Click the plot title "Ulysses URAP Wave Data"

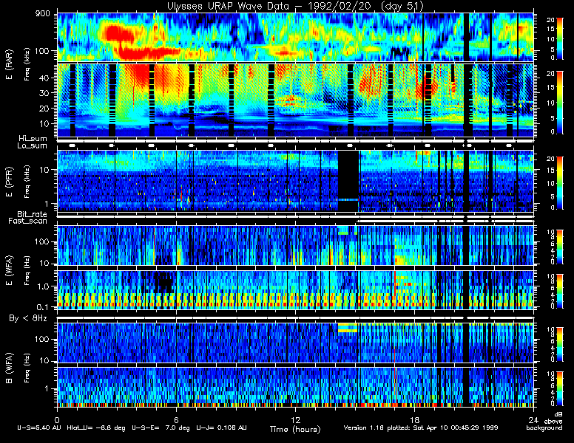tap(229, 6)
